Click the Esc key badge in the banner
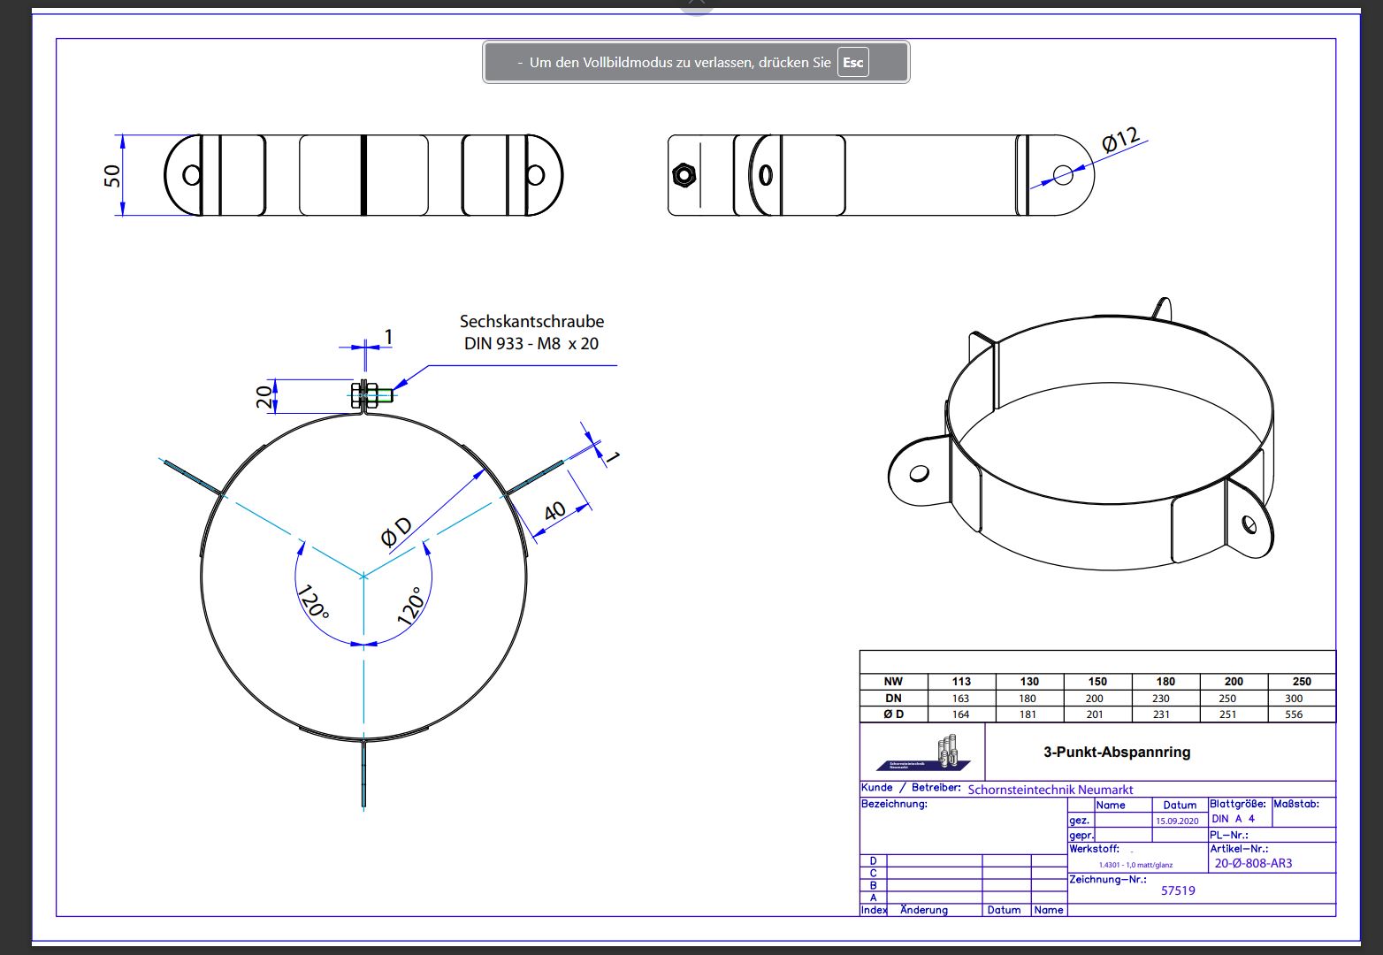This screenshot has height=955, width=1383. 852,63
